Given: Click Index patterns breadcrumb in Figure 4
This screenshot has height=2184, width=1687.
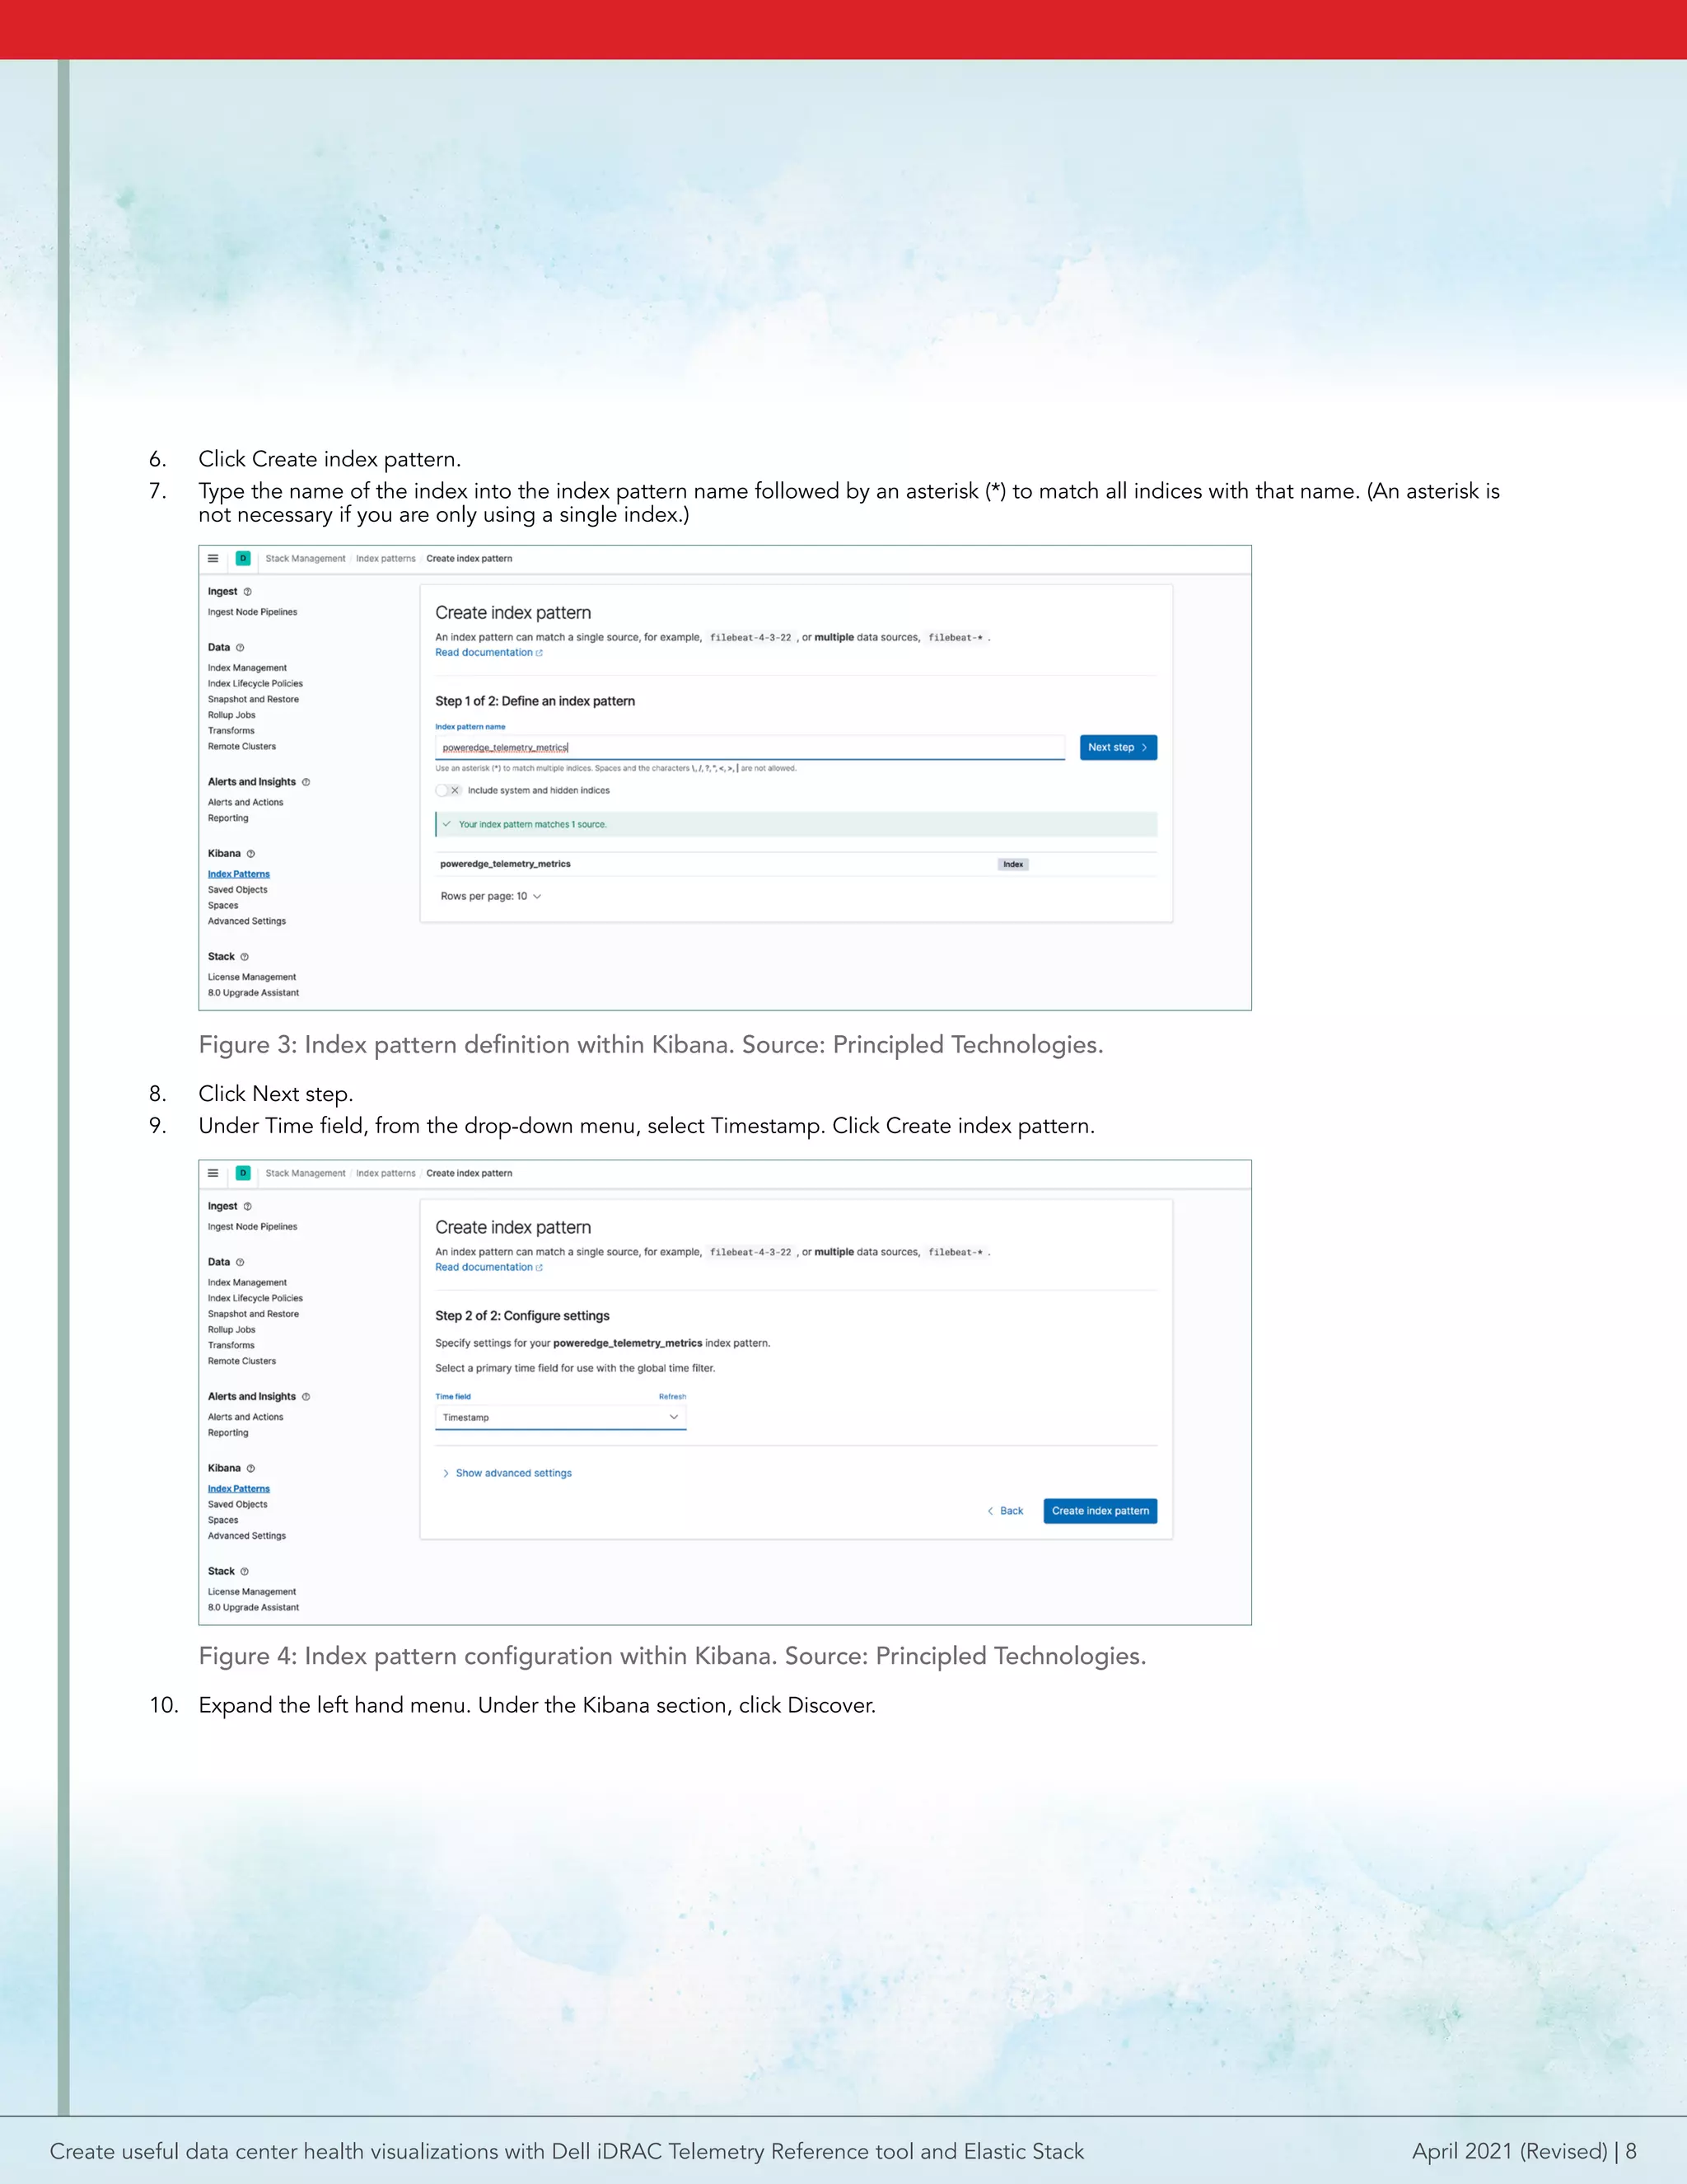Looking at the screenshot, I should click(x=386, y=1173).
